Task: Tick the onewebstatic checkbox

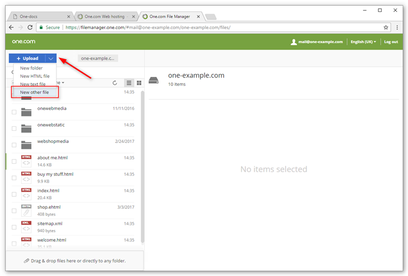Action: (x=14, y=129)
